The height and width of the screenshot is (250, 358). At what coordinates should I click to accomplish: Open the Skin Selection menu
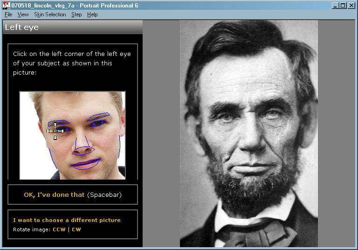click(x=50, y=14)
